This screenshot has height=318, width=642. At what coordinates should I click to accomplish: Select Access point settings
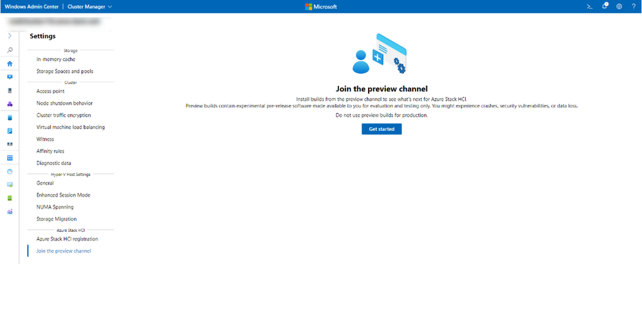tap(50, 91)
